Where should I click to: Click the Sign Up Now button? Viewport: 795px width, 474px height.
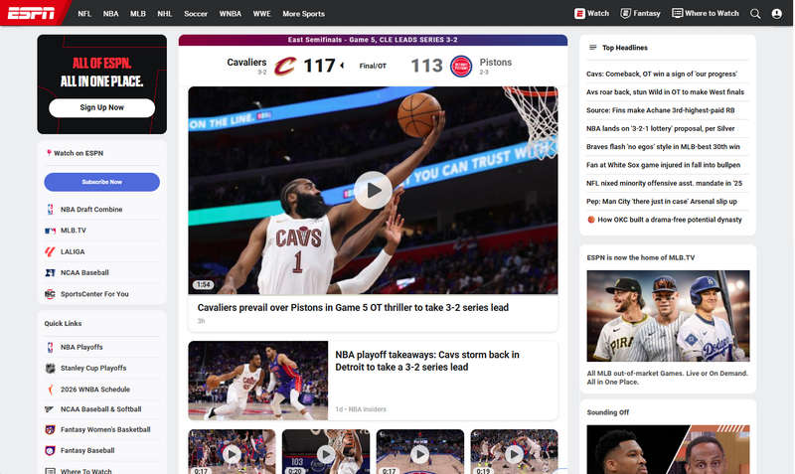tap(102, 108)
